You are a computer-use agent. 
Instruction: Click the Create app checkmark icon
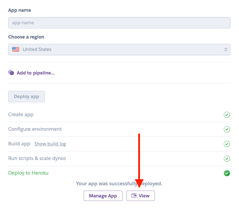tap(227, 115)
